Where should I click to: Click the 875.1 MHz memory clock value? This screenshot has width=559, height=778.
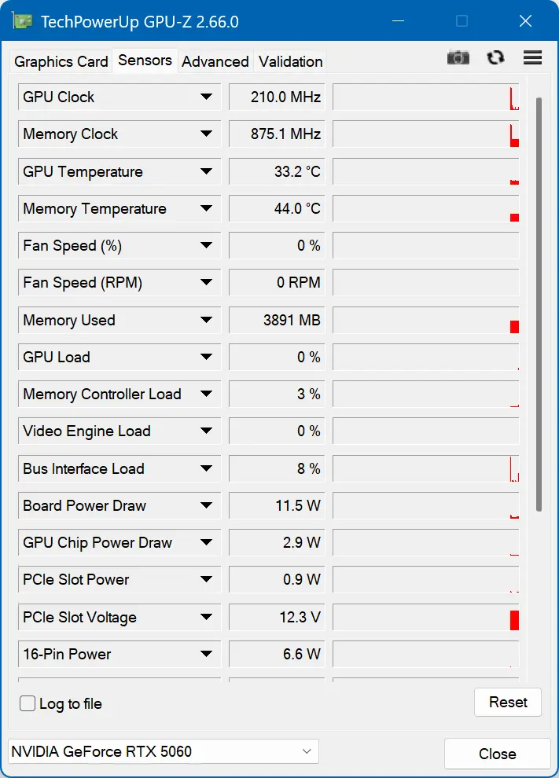(x=277, y=134)
